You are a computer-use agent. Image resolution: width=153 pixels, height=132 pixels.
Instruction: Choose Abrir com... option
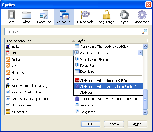click(108, 93)
